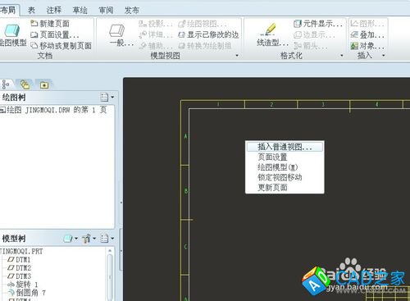The height and width of the screenshot is (301, 410).
Task: Select the 旋转 1 feature
Action: pos(23,285)
